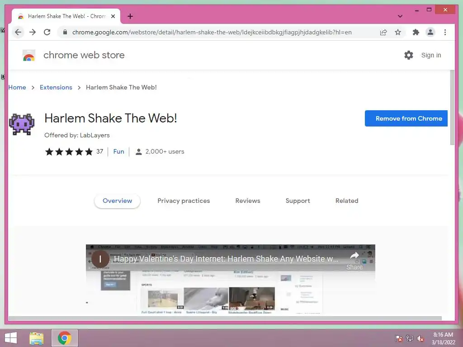Open the Chrome profile avatar
The width and height of the screenshot is (463, 347).
[x=430, y=32]
